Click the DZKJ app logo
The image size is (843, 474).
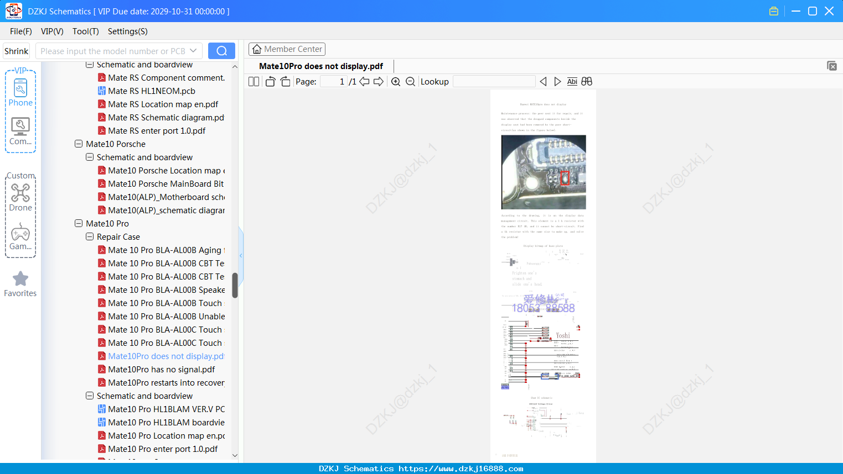coord(13,11)
